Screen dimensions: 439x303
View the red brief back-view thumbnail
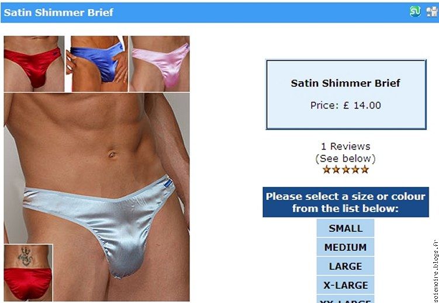click(28, 273)
